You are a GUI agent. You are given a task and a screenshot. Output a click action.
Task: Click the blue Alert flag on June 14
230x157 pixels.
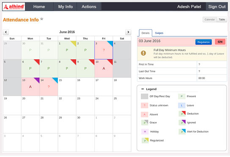tap(55, 80)
